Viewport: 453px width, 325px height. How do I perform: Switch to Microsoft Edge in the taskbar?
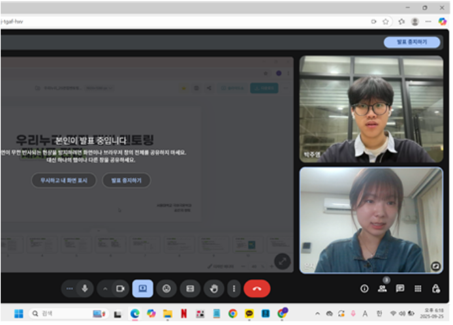click(134, 313)
